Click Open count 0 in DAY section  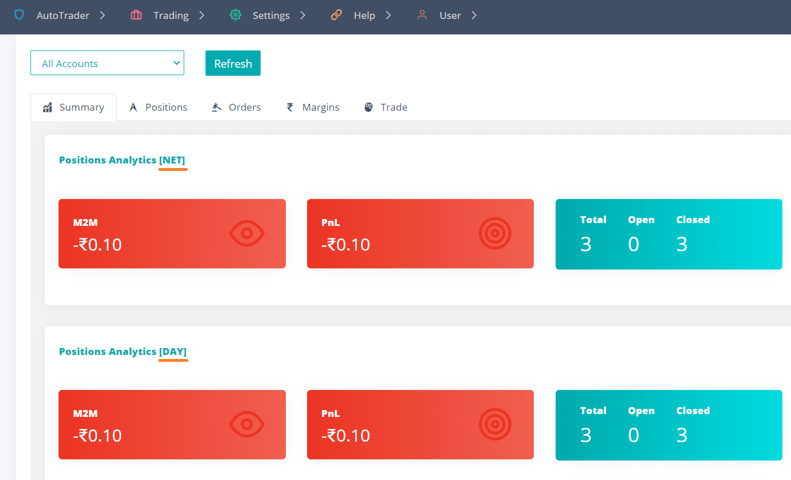pyautogui.click(x=633, y=436)
